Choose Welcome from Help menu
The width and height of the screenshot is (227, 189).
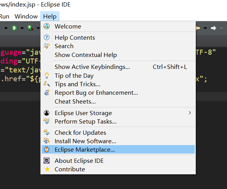tap(118, 26)
